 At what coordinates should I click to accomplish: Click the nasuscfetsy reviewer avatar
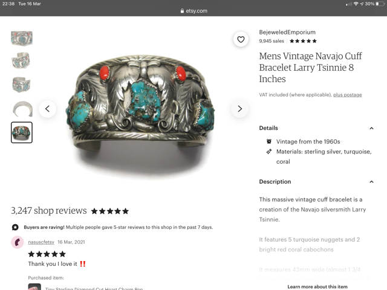[18, 242]
